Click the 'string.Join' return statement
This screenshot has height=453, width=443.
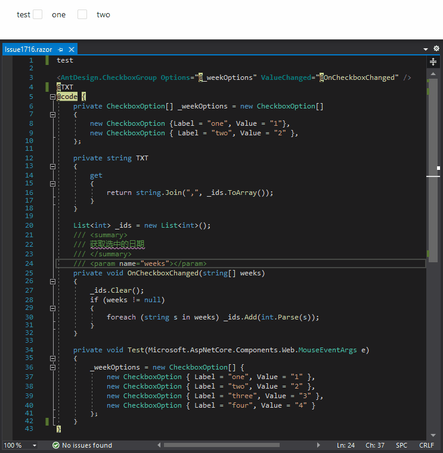[190, 193]
